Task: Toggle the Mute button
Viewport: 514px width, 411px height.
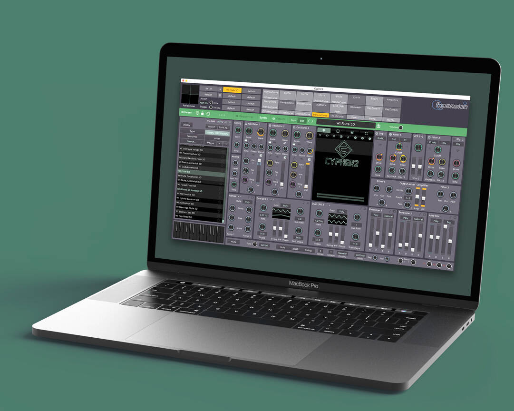Action: click(x=233, y=242)
